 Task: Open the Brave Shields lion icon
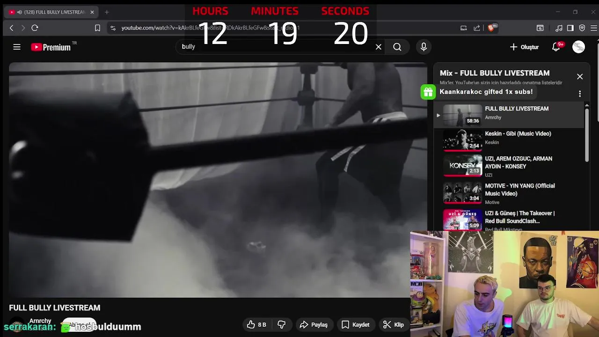pos(491,28)
